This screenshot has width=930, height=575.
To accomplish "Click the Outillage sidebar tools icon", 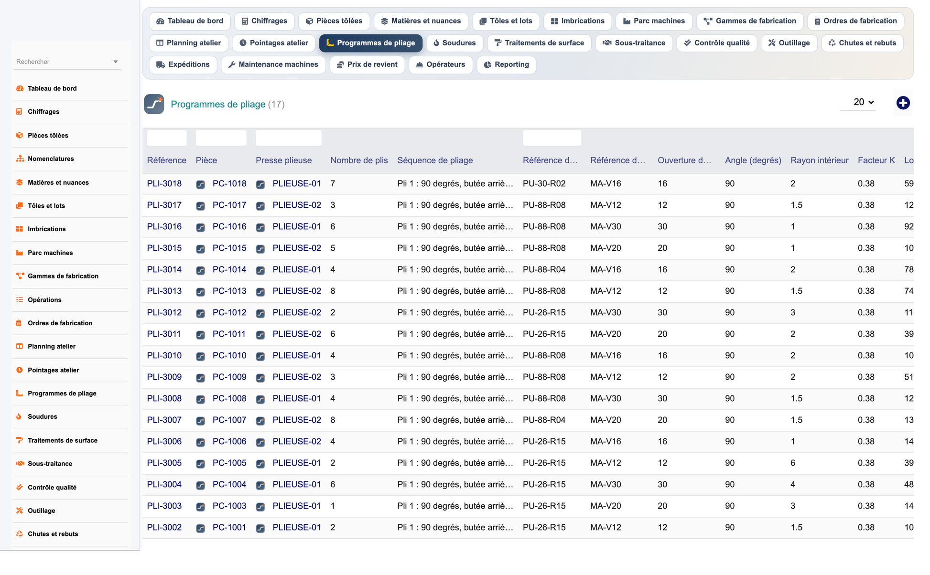I will [x=20, y=511].
